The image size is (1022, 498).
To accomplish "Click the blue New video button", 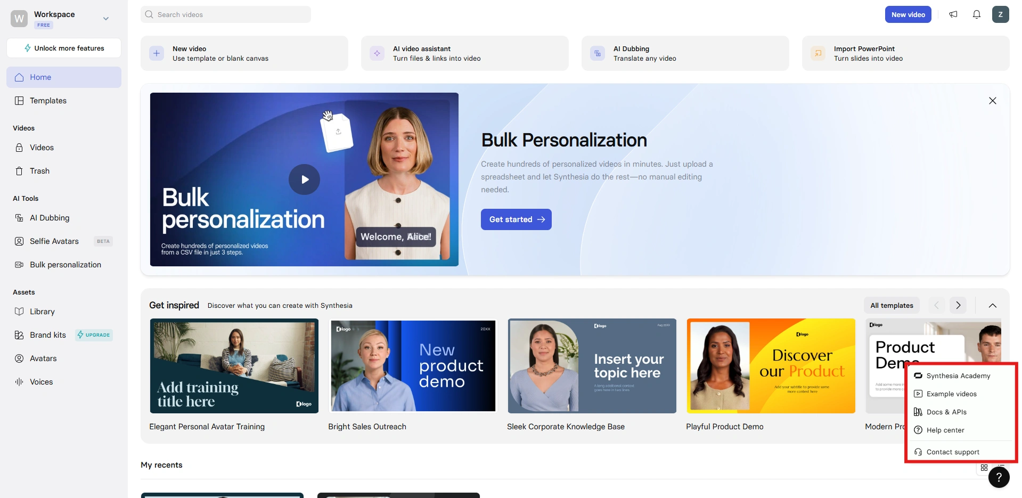I will (908, 14).
